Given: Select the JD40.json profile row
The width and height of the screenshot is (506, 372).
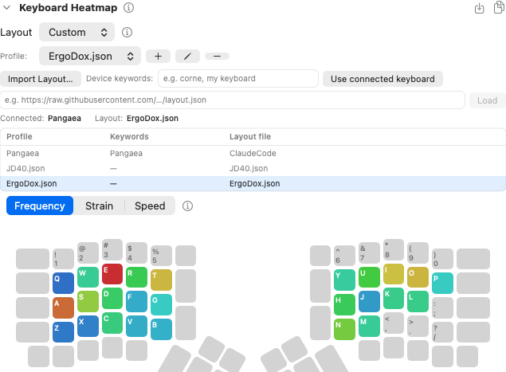Looking at the screenshot, I should point(253,168).
